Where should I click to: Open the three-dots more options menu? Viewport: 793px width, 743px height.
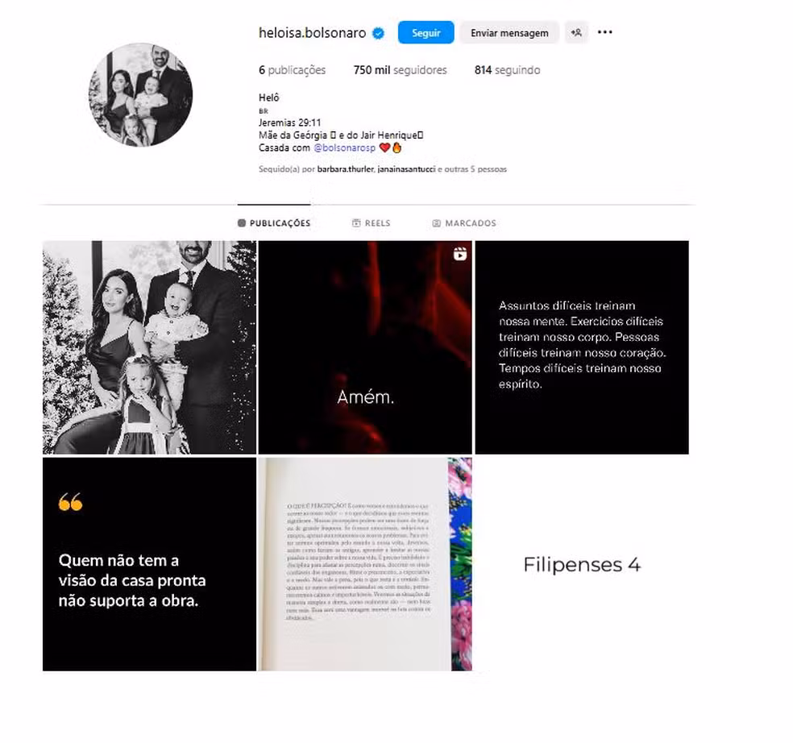click(605, 32)
